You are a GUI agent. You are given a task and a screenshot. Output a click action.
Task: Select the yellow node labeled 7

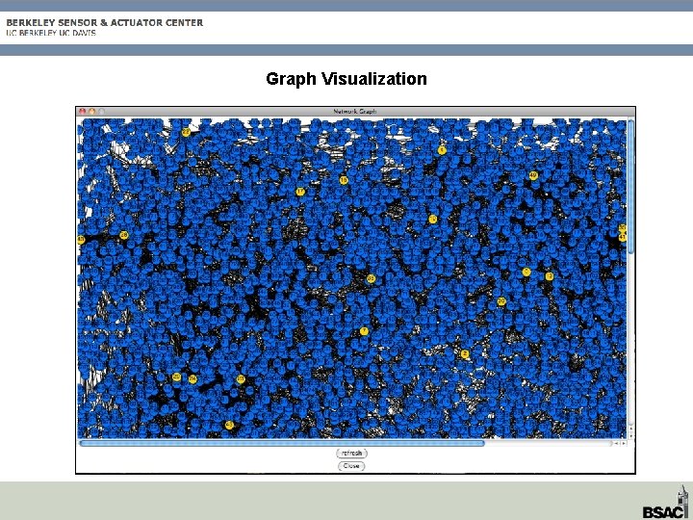click(x=364, y=331)
